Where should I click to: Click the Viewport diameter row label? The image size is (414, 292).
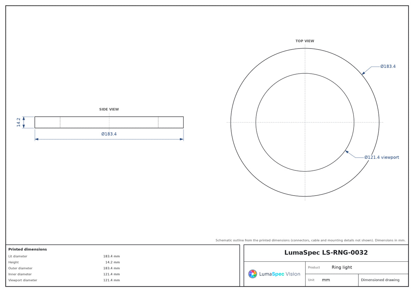[23, 280]
